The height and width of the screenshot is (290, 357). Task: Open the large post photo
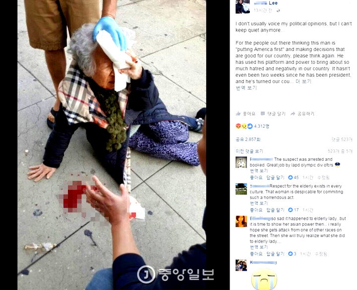coord(112,145)
